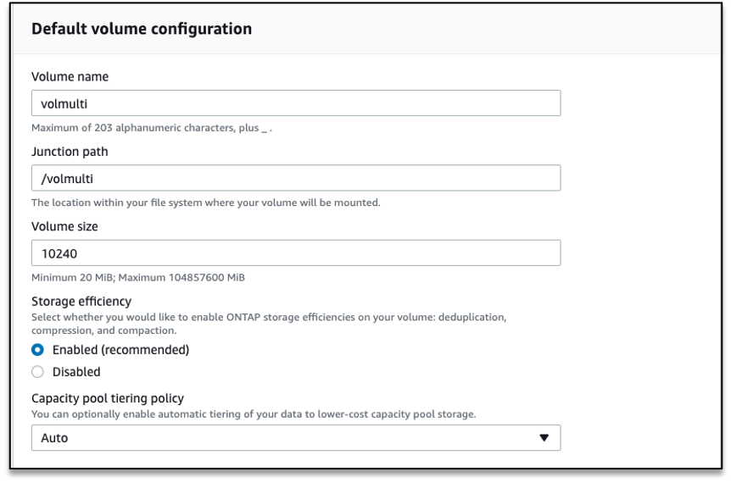Click the "Enabled (recommended)" label text
Image resolution: width=731 pixels, height=483 pixels.
120,350
